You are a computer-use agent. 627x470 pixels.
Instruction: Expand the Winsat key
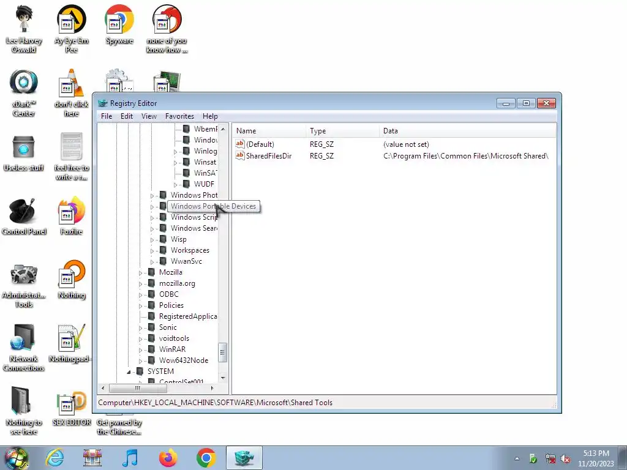[175, 163]
